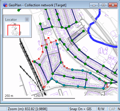
Task: Close the Locator panel
Action: [27, 20]
